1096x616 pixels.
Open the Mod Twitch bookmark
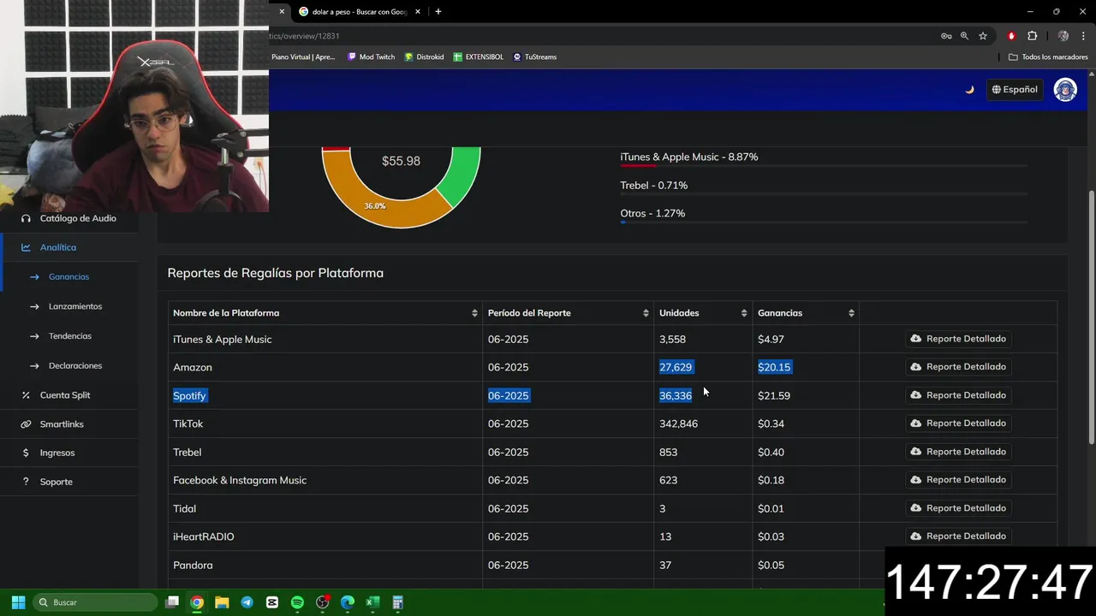[x=371, y=57]
